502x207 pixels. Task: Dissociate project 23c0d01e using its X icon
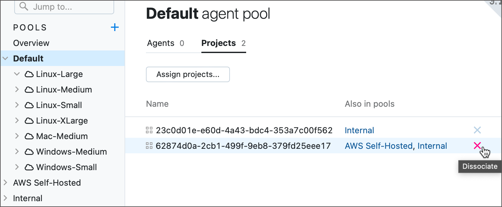coord(477,130)
